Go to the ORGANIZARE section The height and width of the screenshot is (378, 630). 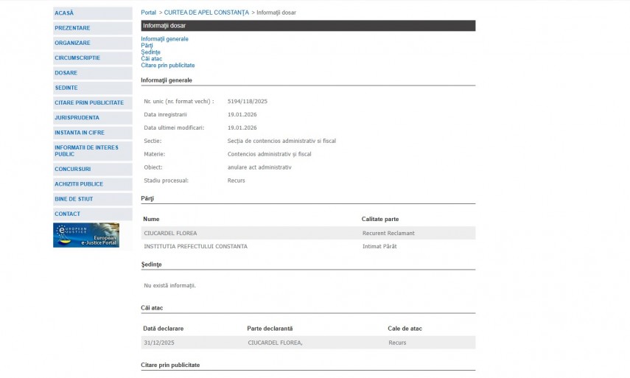[x=72, y=43]
